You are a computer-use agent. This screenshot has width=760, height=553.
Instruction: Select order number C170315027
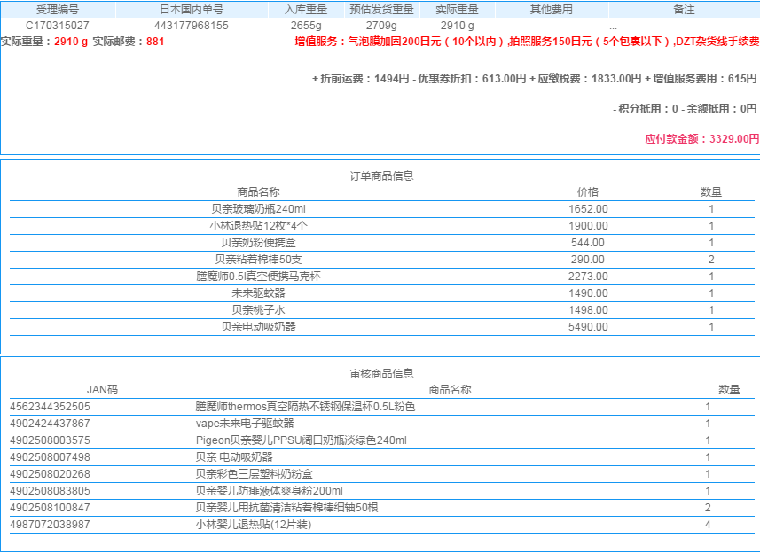(x=57, y=25)
